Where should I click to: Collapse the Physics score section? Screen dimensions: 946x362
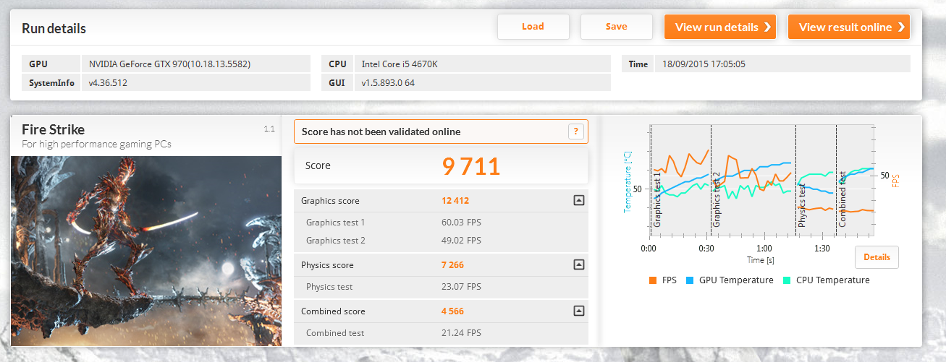[578, 265]
